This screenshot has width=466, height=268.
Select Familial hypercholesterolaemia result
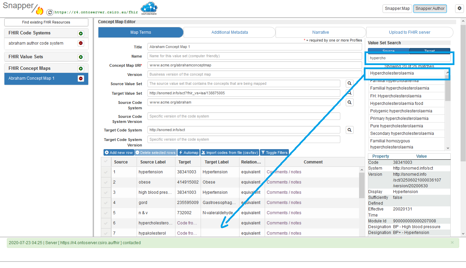(407, 88)
